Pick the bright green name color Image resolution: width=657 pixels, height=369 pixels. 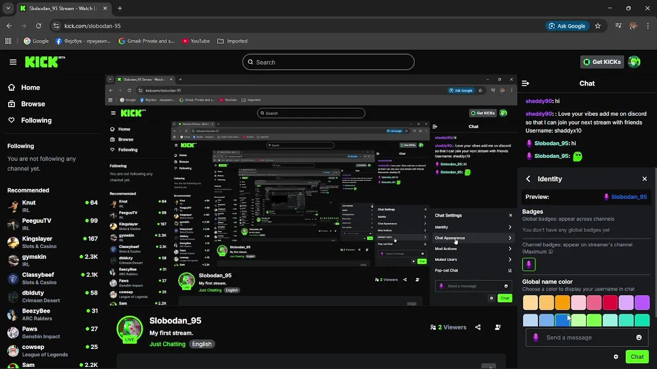pos(594,320)
